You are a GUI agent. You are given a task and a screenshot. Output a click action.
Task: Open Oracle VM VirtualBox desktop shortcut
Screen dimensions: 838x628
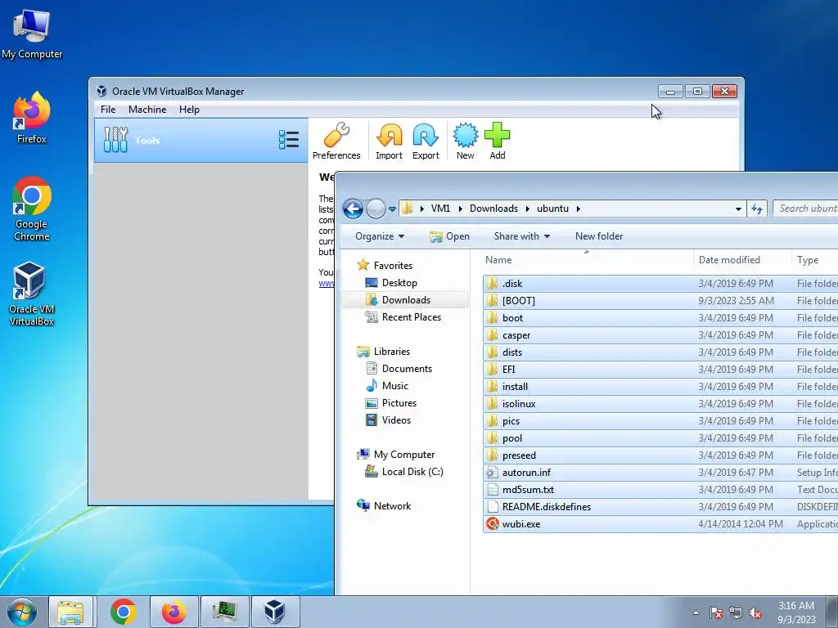click(32, 294)
